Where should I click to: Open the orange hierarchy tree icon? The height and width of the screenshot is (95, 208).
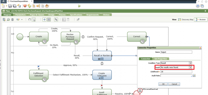38,6
